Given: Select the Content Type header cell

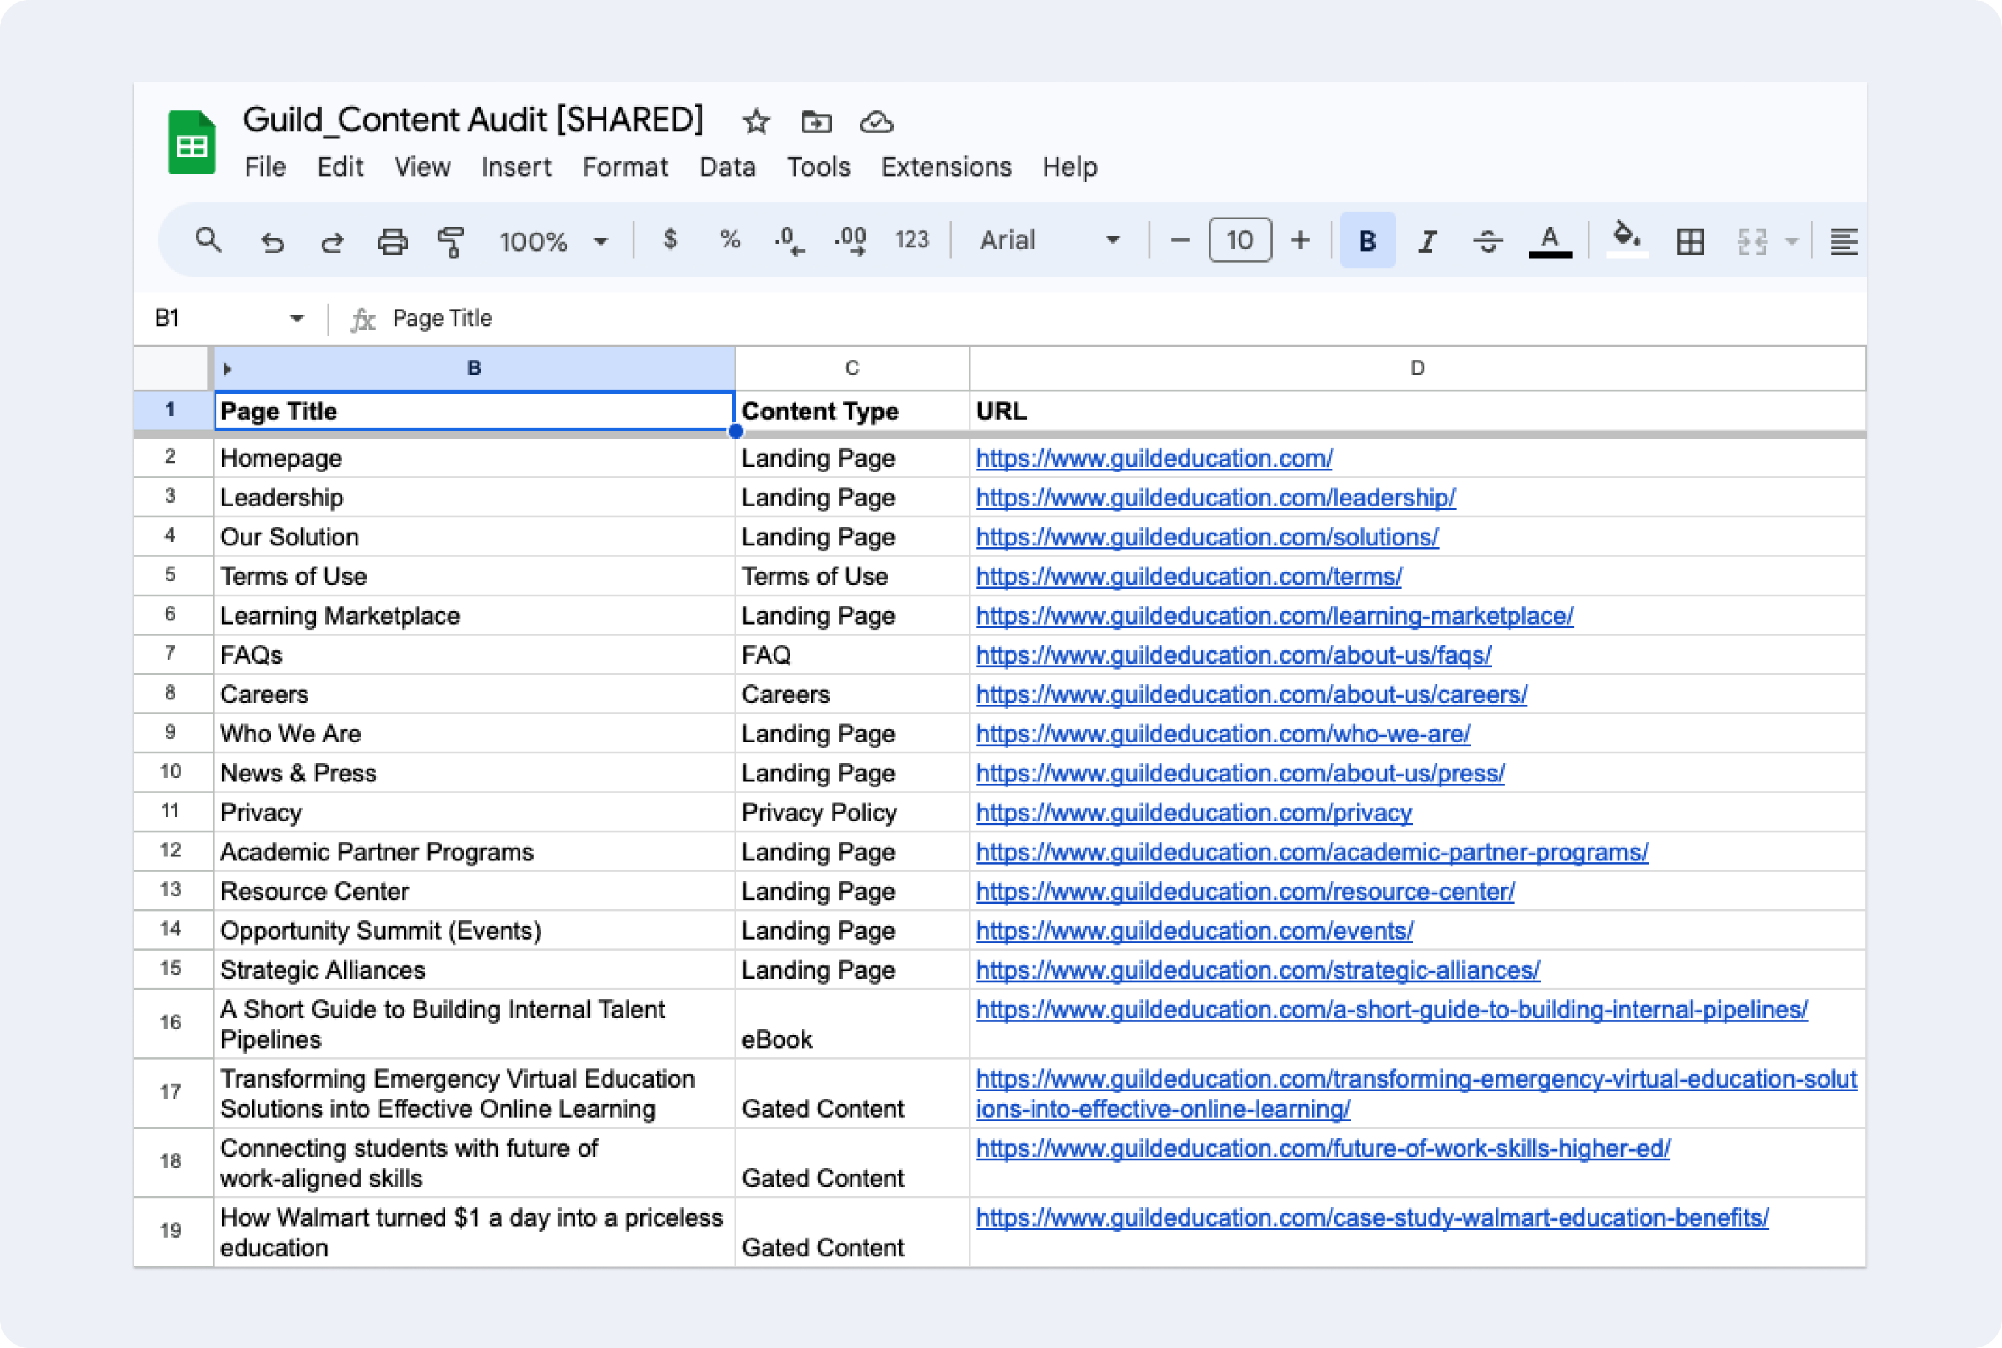Looking at the screenshot, I should tap(852, 411).
